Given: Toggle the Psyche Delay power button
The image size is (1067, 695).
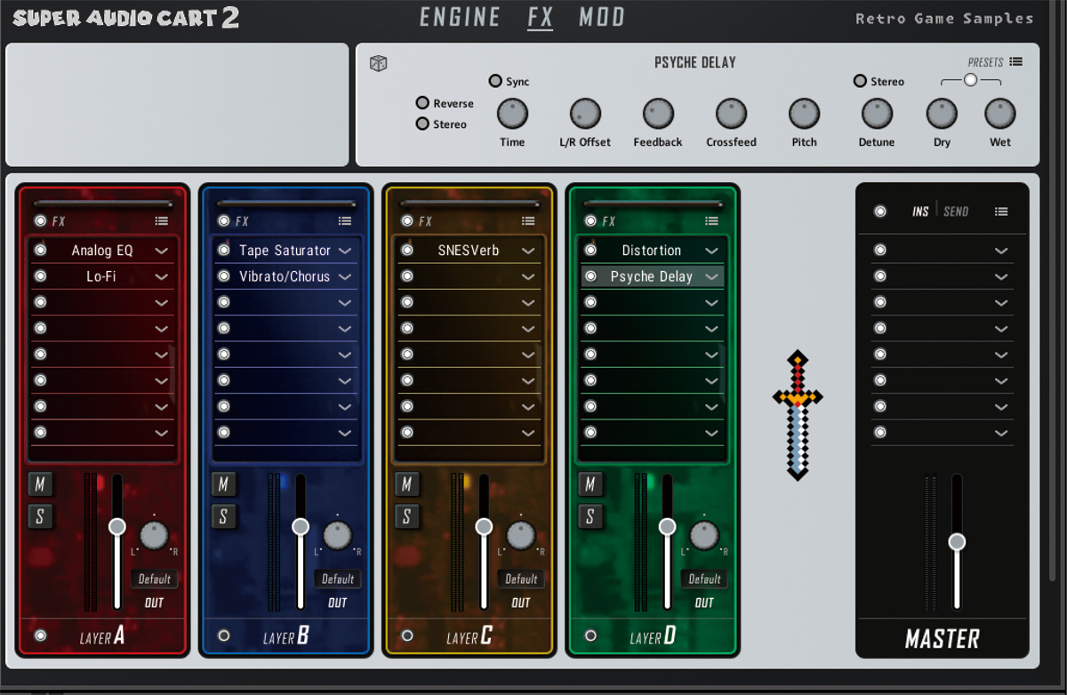Looking at the screenshot, I should tap(590, 276).
